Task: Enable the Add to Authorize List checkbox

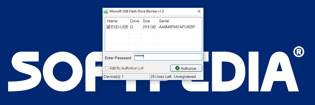Action: (107, 68)
